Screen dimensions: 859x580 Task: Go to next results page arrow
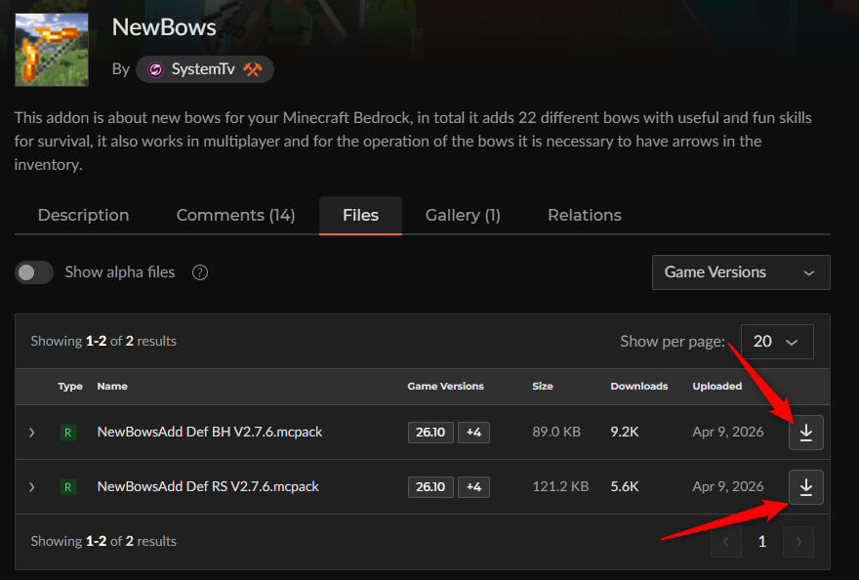pos(798,542)
